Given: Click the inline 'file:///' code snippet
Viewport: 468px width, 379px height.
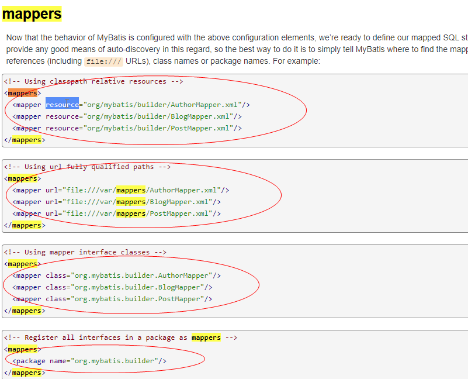Looking at the screenshot, I should click(x=103, y=61).
